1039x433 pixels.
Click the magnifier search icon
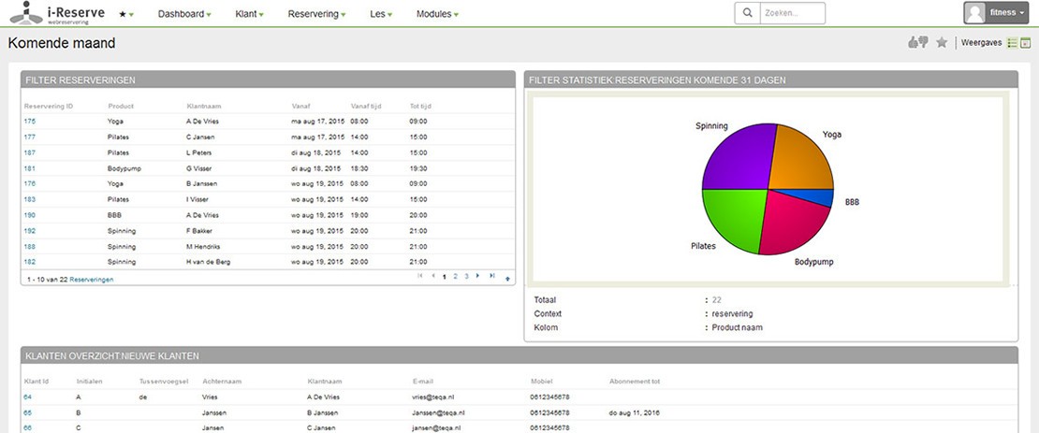pyautogui.click(x=747, y=13)
